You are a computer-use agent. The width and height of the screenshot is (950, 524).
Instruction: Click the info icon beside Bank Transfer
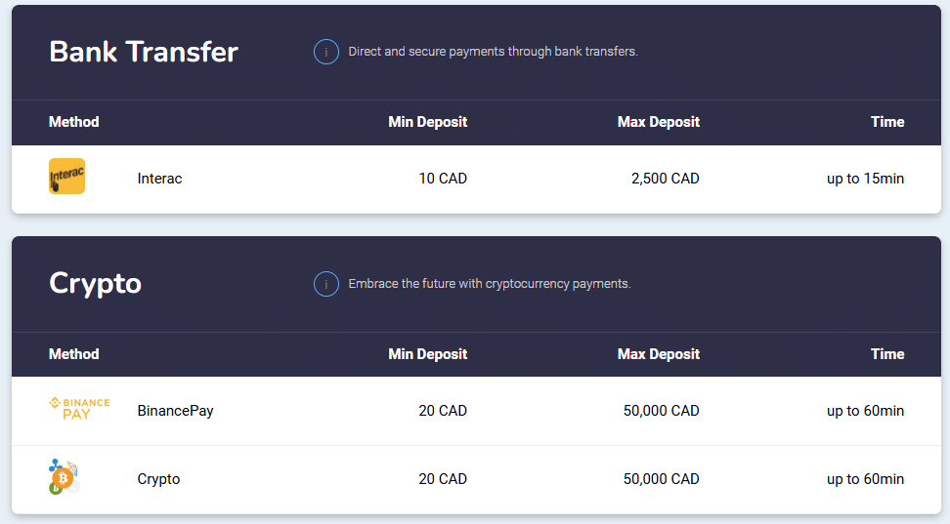[326, 52]
